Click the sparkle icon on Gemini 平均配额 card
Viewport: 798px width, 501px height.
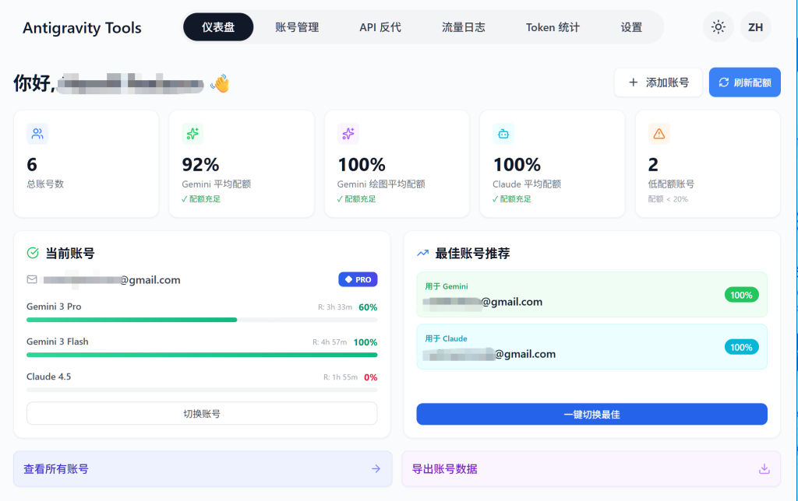click(x=192, y=134)
